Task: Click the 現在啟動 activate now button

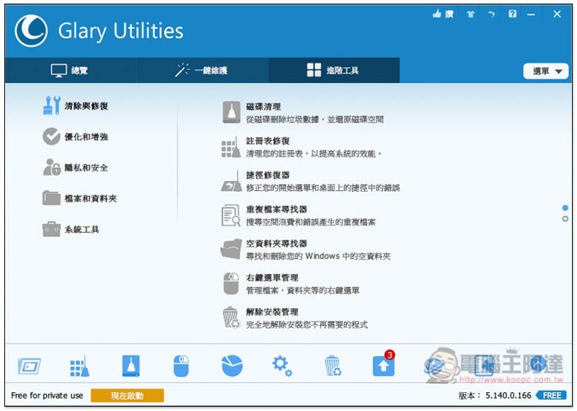Action: click(x=127, y=396)
